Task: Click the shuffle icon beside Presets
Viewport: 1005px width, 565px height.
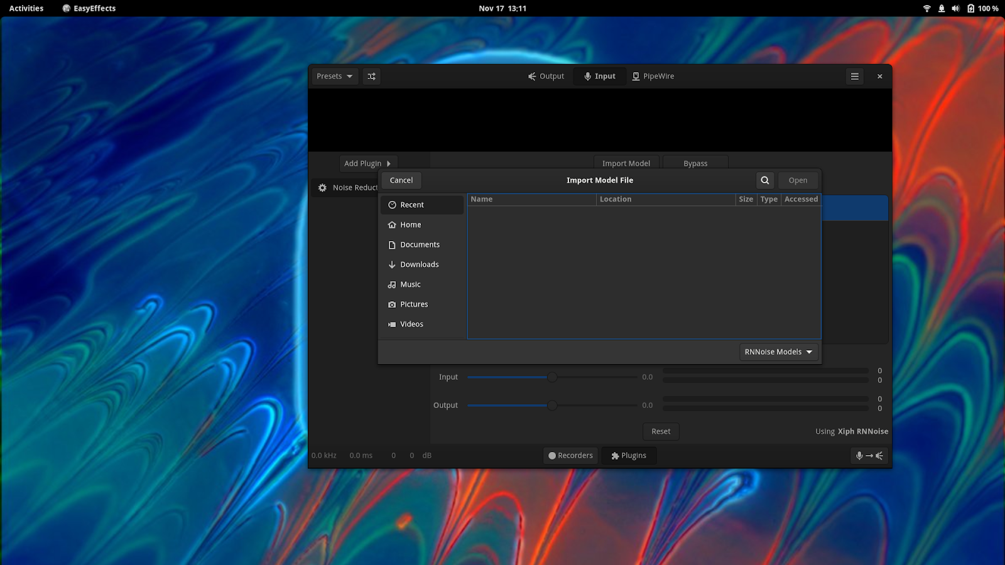Action: (372, 77)
